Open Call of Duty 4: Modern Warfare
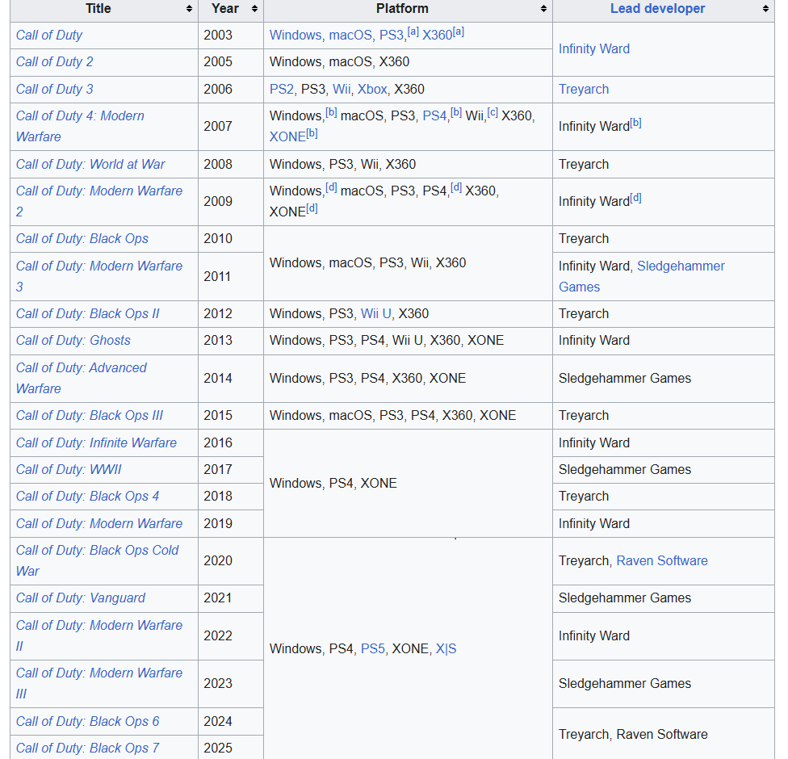This screenshot has height=759, width=788. [80, 126]
